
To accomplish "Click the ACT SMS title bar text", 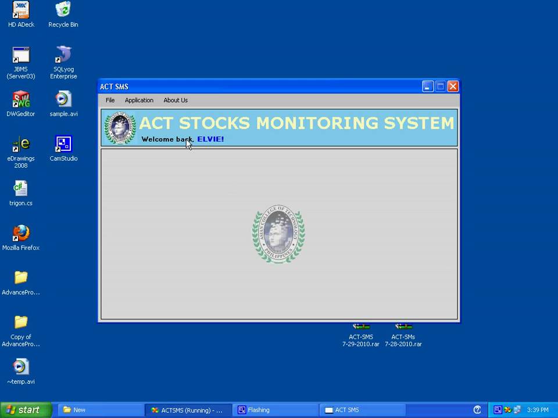I will [115, 87].
